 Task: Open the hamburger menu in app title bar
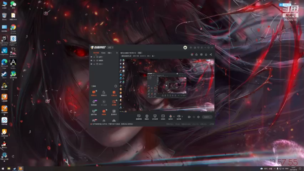[202, 47]
